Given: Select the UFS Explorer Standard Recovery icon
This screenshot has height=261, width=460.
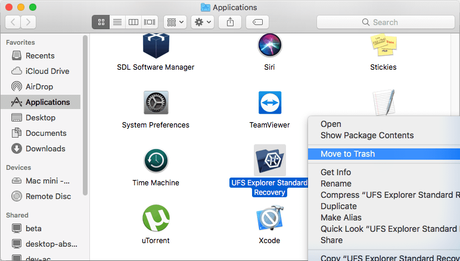Looking at the screenshot, I should point(269,160).
